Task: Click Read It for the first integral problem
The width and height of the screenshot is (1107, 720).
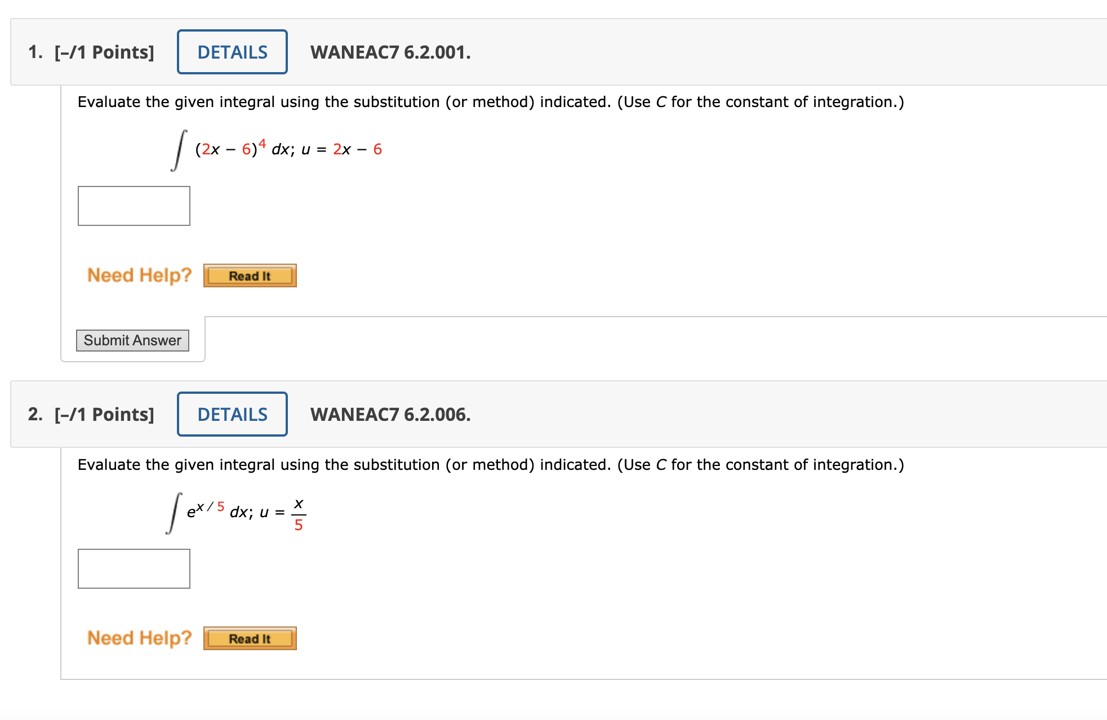Action: 249,275
